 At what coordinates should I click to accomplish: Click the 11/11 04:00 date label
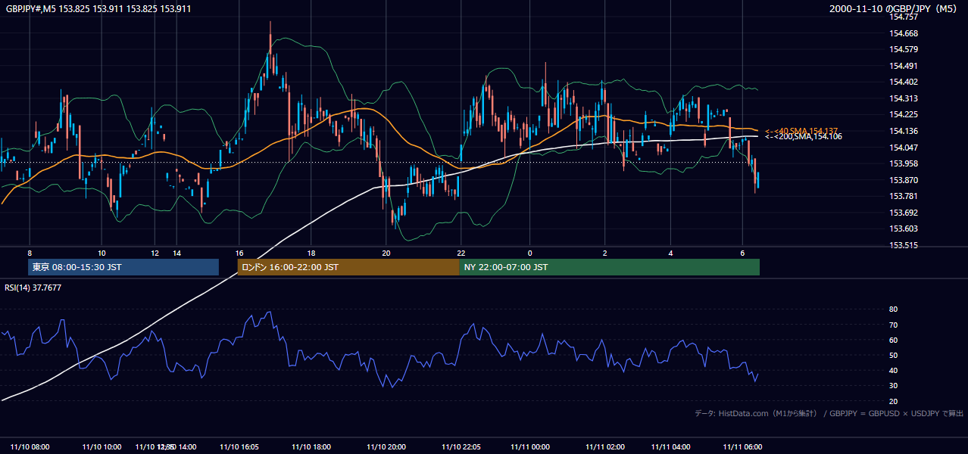point(670,447)
